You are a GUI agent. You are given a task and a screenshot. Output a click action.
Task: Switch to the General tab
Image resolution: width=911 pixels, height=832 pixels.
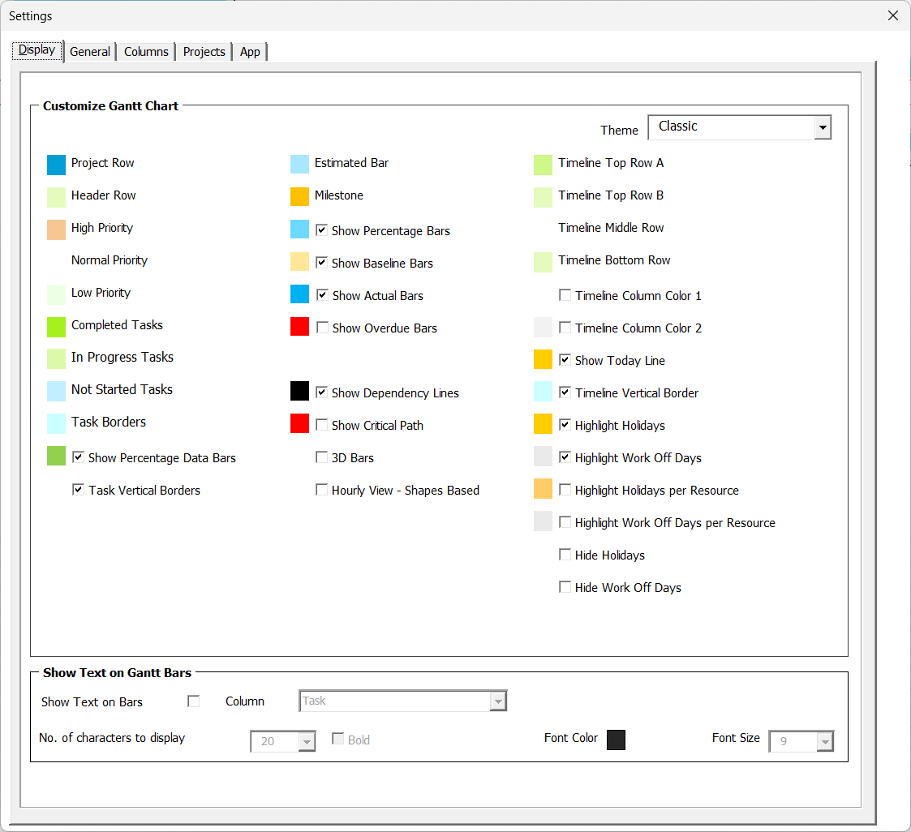point(90,52)
